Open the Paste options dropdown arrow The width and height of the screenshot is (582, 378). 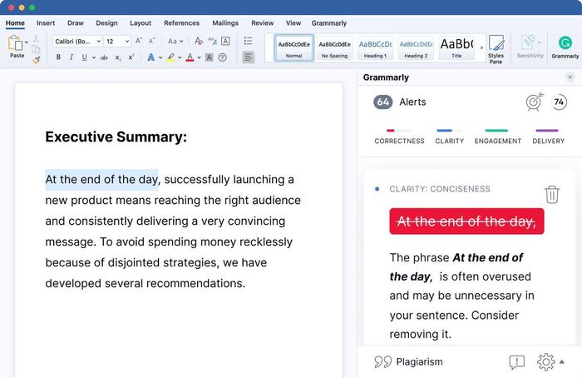27,42
